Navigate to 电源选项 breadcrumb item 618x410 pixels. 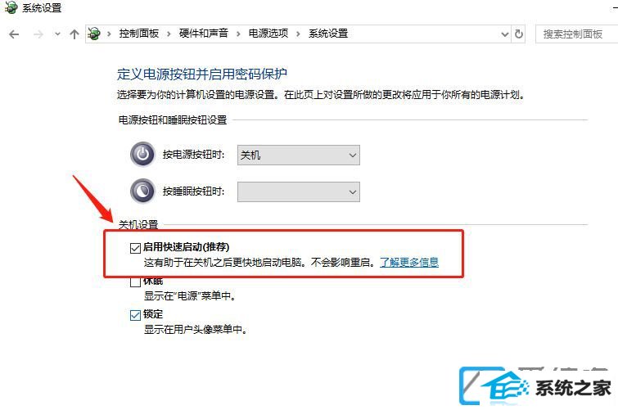[x=268, y=34]
